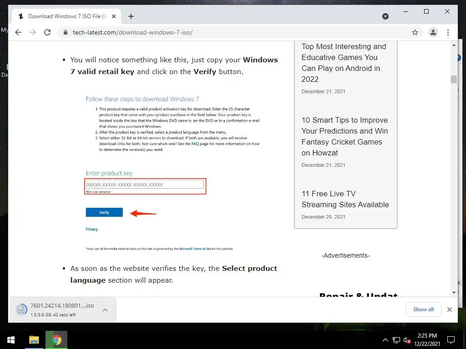Close the downloads bar
This screenshot has height=349, width=466.
click(449, 309)
